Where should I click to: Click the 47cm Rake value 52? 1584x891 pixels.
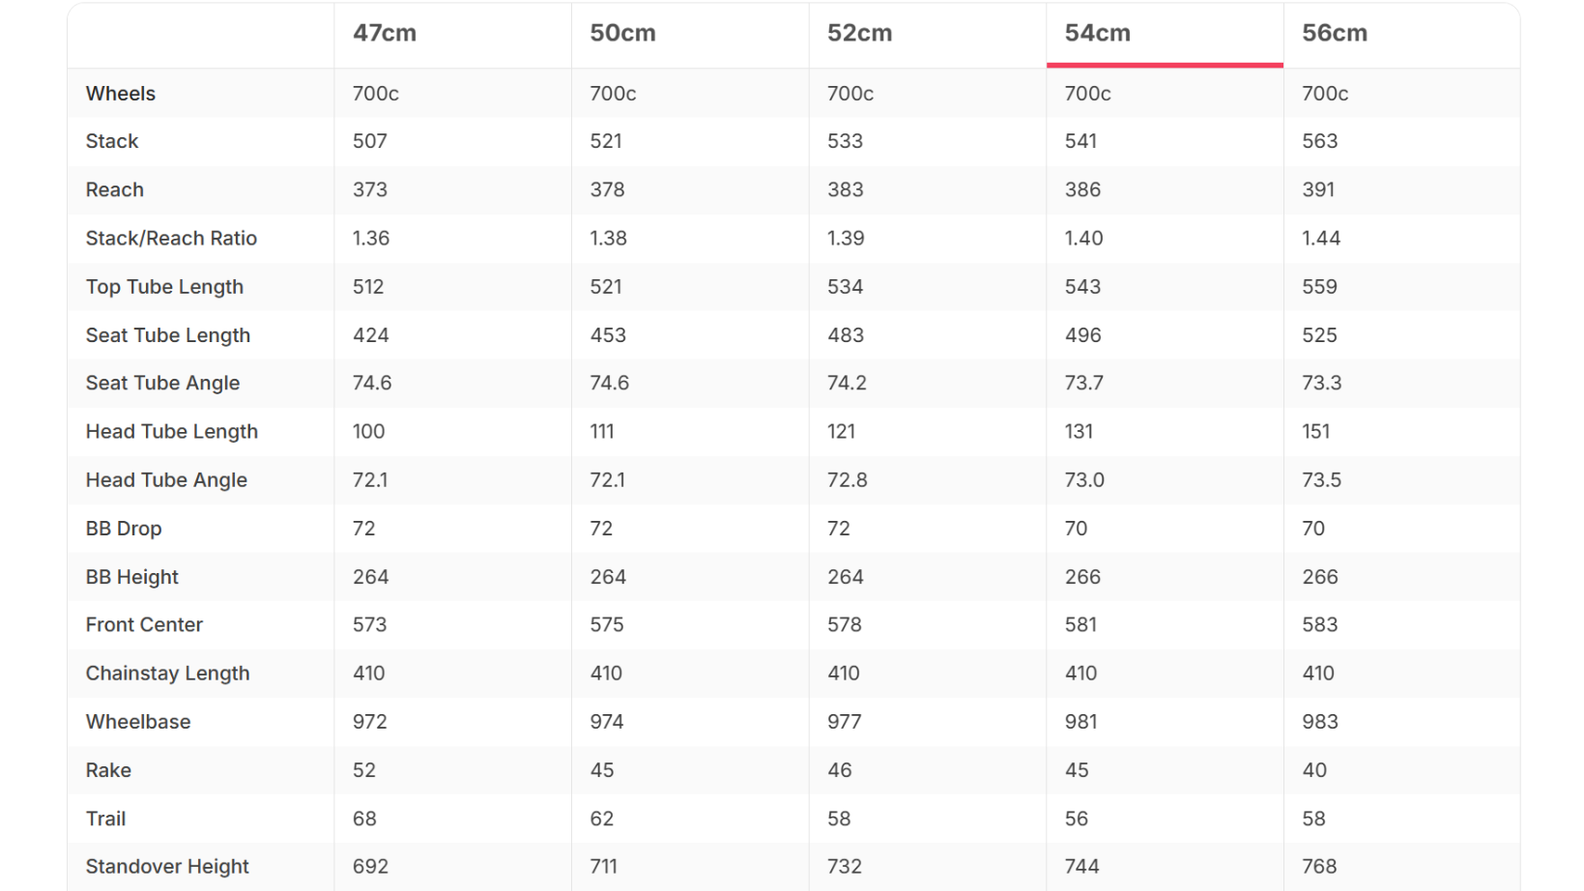(364, 770)
